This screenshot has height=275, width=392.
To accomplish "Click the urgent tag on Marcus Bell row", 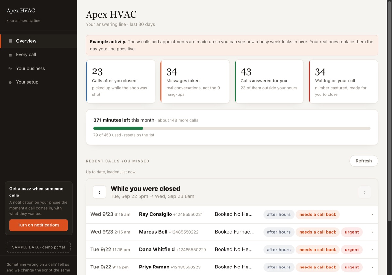I will (352, 232).
